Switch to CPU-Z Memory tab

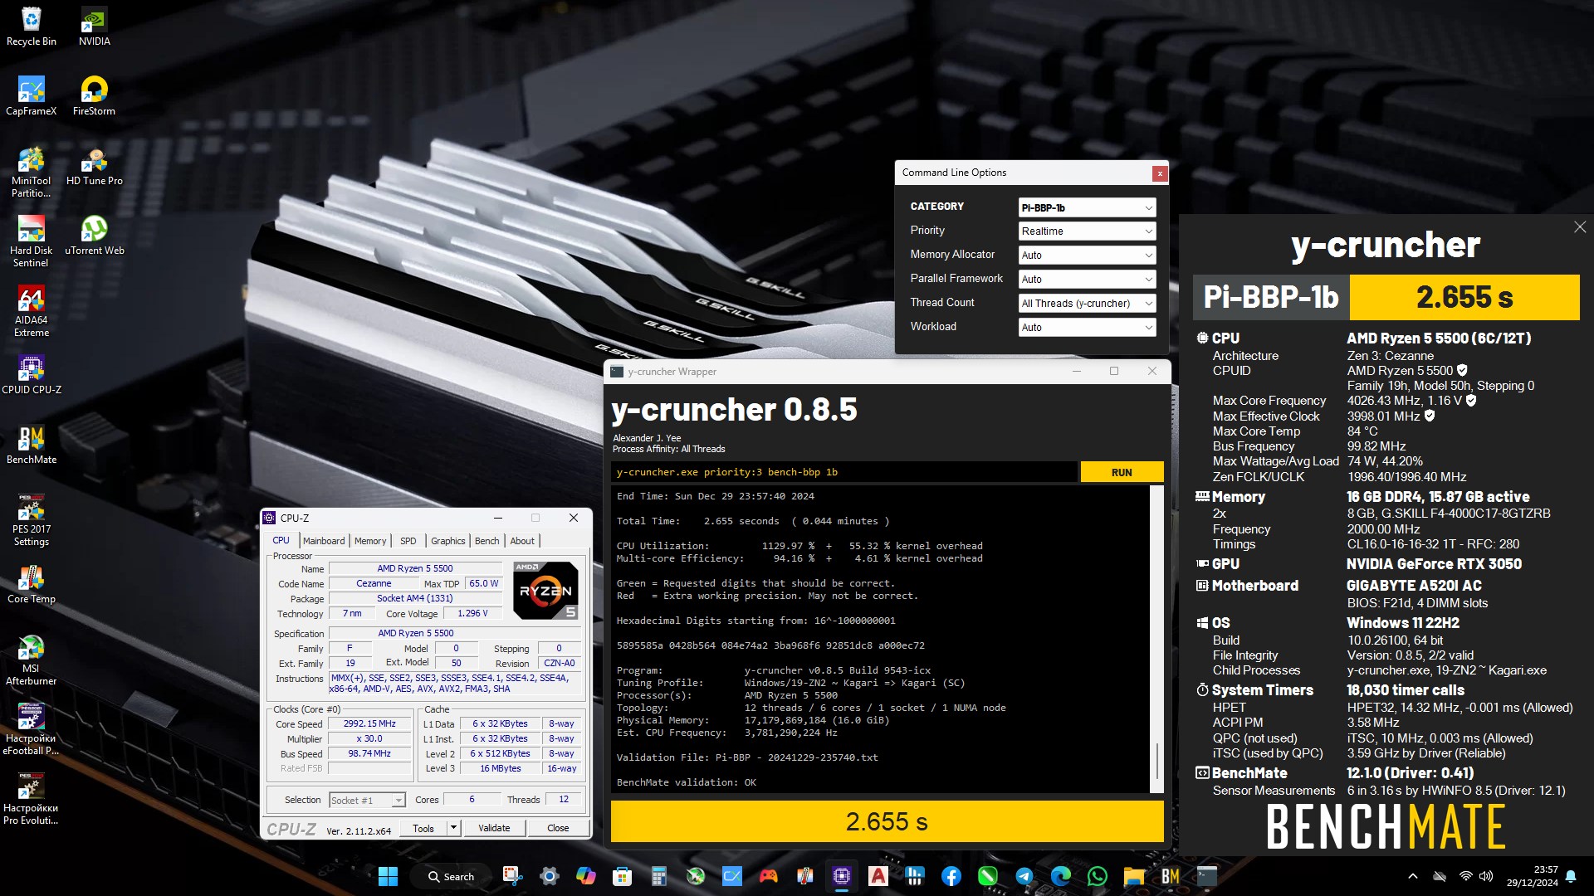[x=370, y=541]
